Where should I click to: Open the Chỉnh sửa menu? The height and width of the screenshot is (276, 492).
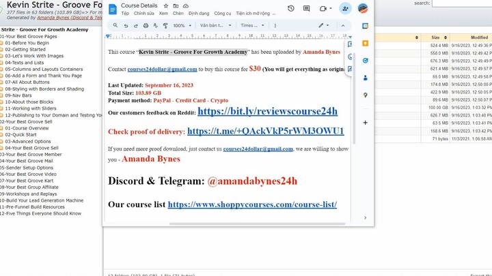coord(143,14)
